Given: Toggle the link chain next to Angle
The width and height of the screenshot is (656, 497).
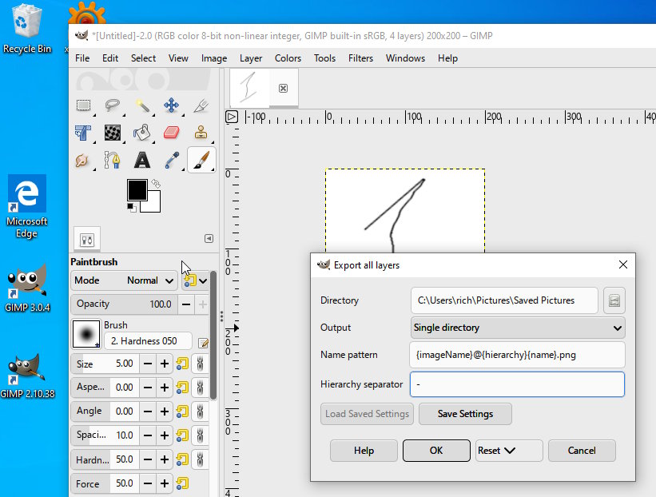Looking at the screenshot, I should pos(200,412).
